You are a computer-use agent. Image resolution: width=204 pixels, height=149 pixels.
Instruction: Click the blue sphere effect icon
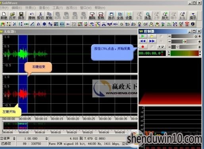[x=44, y=24]
